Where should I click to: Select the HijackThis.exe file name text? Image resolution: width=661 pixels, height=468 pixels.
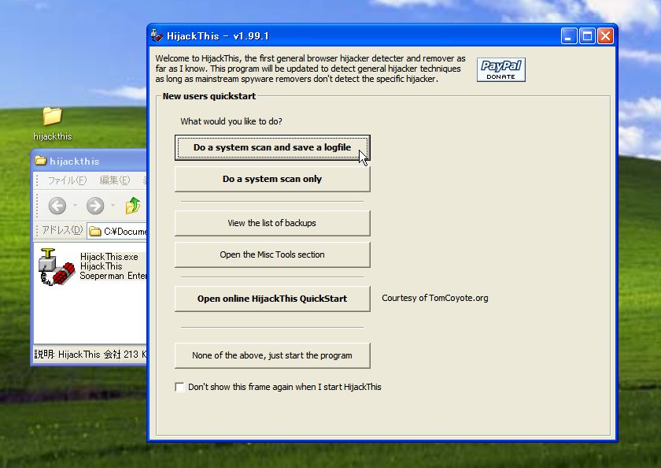109,257
